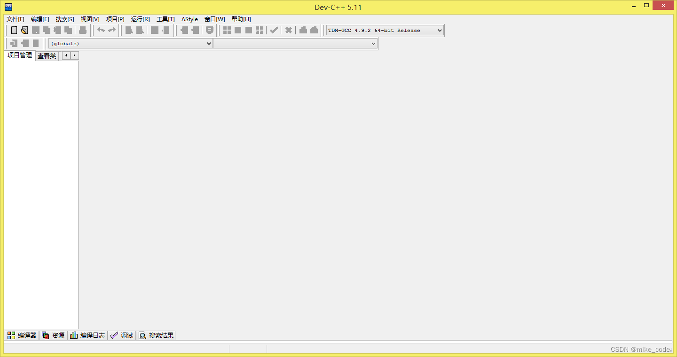677x357 pixels.
Task: Open the 编译器 bottom tab
Action: pyautogui.click(x=22, y=335)
